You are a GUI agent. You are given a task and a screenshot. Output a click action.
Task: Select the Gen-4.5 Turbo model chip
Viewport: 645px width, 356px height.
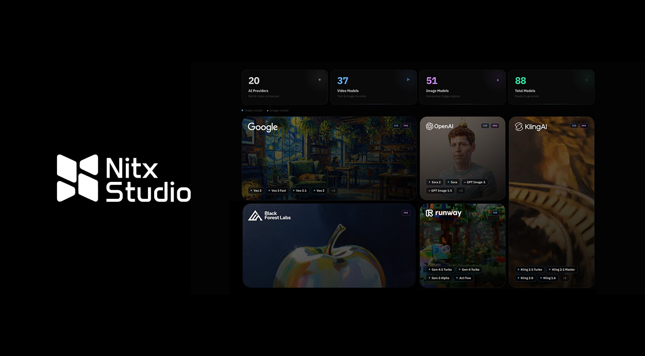click(x=440, y=269)
